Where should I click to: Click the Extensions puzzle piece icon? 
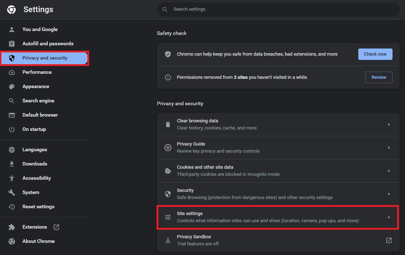point(12,227)
